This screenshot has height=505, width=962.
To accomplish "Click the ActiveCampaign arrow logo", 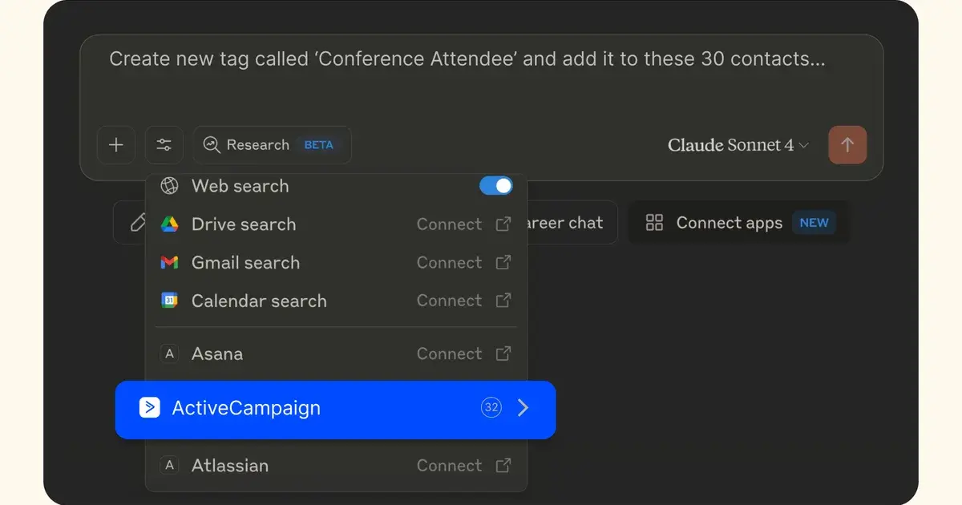I will click(x=149, y=407).
